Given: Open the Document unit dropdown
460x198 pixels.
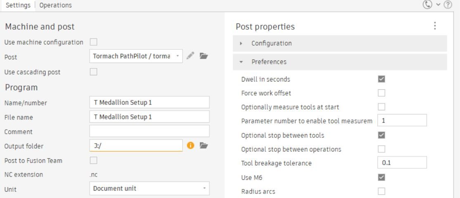Looking at the screenshot, I should click(x=149, y=189).
